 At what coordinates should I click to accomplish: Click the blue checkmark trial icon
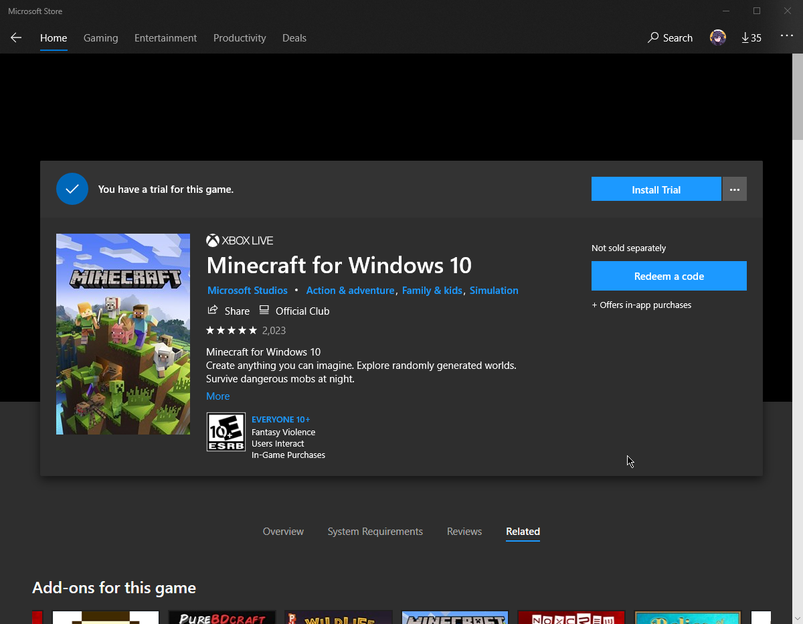(x=72, y=189)
